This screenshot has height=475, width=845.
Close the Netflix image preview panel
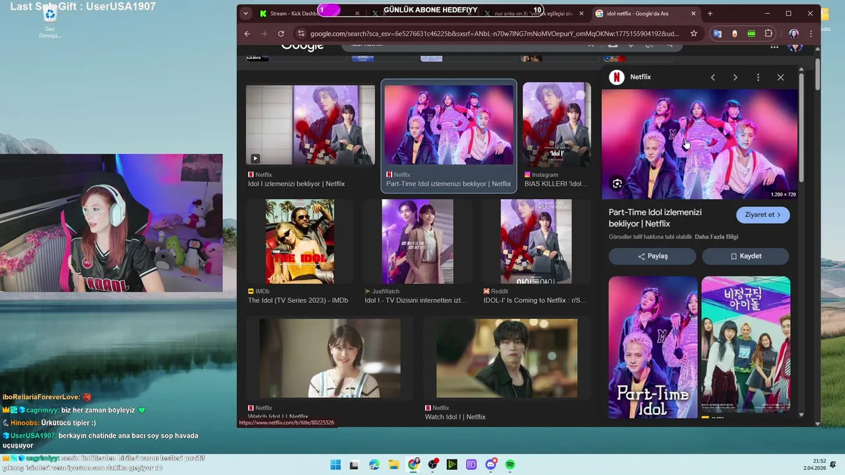tap(780, 77)
